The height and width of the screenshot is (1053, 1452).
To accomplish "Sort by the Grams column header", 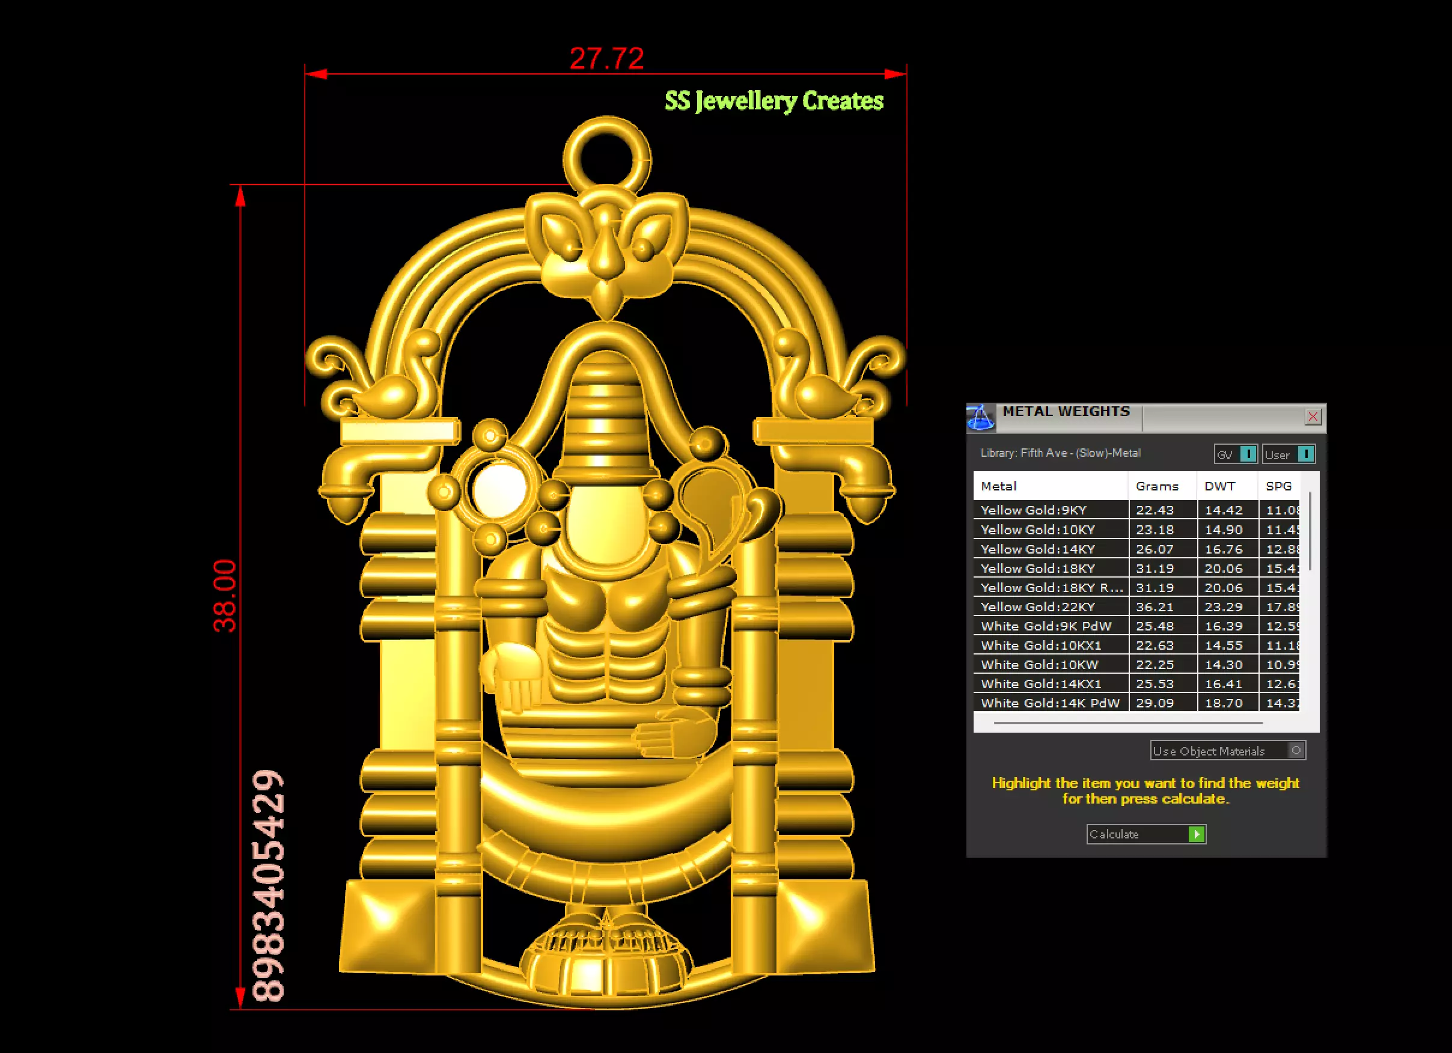I will 1162,486.
